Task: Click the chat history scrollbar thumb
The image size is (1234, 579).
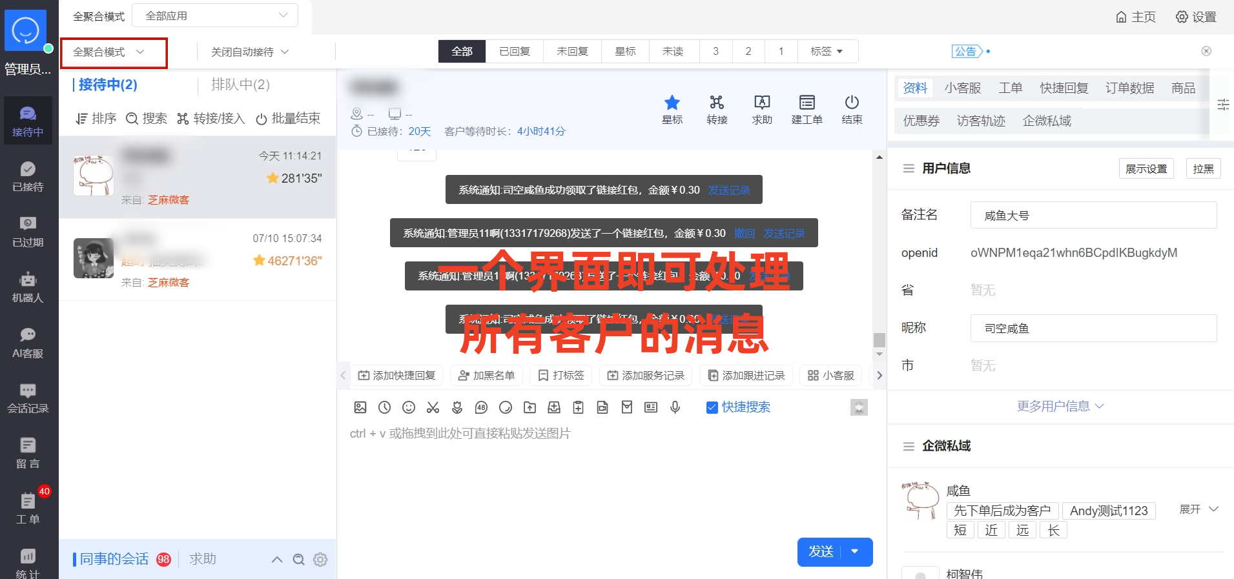Action: click(879, 340)
